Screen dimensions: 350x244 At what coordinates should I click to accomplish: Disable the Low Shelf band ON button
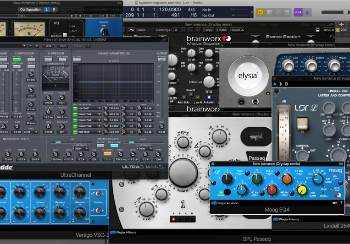[75, 108]
